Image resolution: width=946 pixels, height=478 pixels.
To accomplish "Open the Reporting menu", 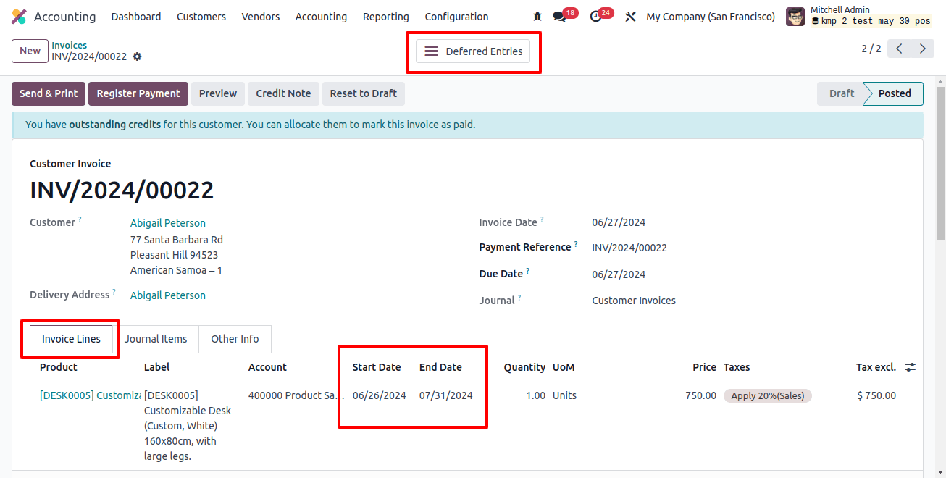I will (x=386, y=17).
